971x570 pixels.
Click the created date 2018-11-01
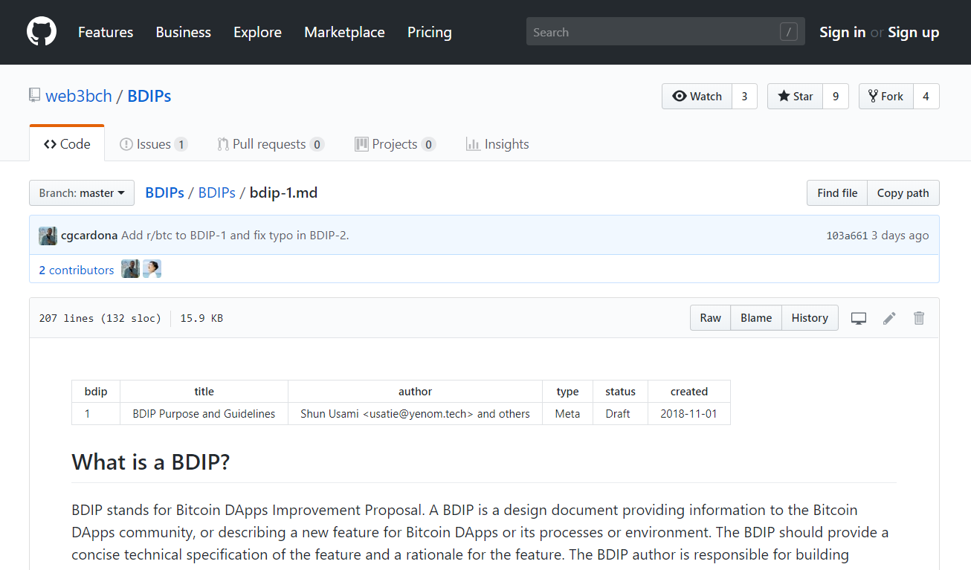pyautogui.click(x=688, y=414)
